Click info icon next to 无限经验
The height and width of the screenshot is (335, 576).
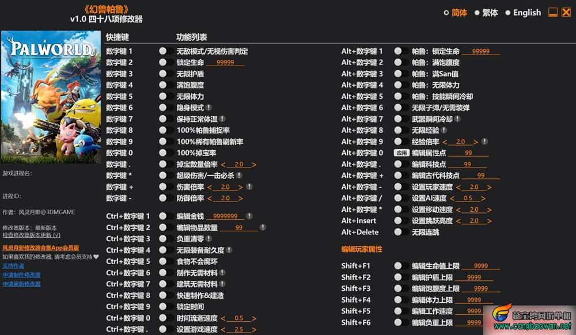coord(444,130)
